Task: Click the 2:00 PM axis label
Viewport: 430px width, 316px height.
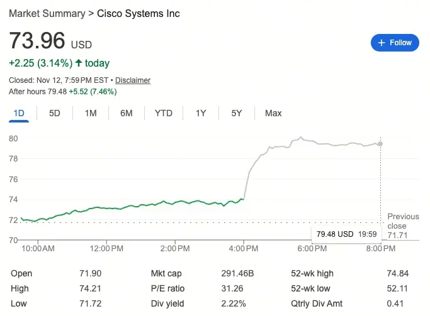Action: (x=175, y=248)
